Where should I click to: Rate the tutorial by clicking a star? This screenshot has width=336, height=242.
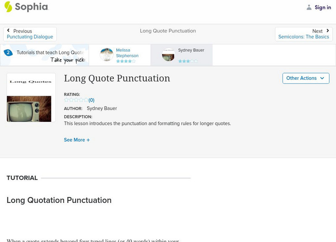pos(76,100)
